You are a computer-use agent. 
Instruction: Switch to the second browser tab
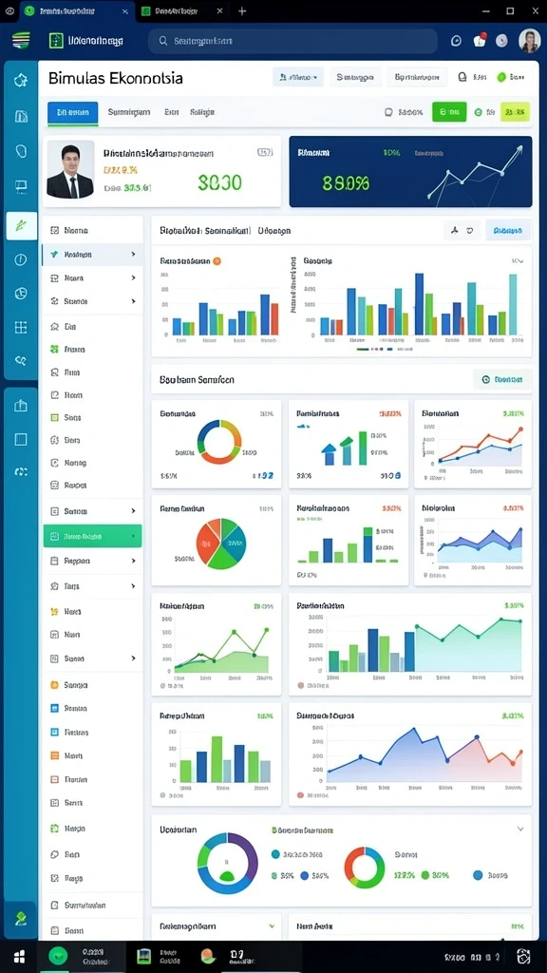(x=181, y=11)
